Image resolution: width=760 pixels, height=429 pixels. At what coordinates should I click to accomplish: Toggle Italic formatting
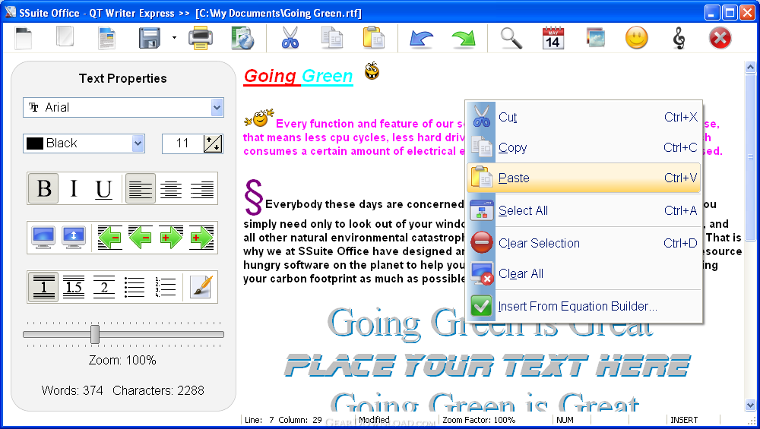pos(74,188)
